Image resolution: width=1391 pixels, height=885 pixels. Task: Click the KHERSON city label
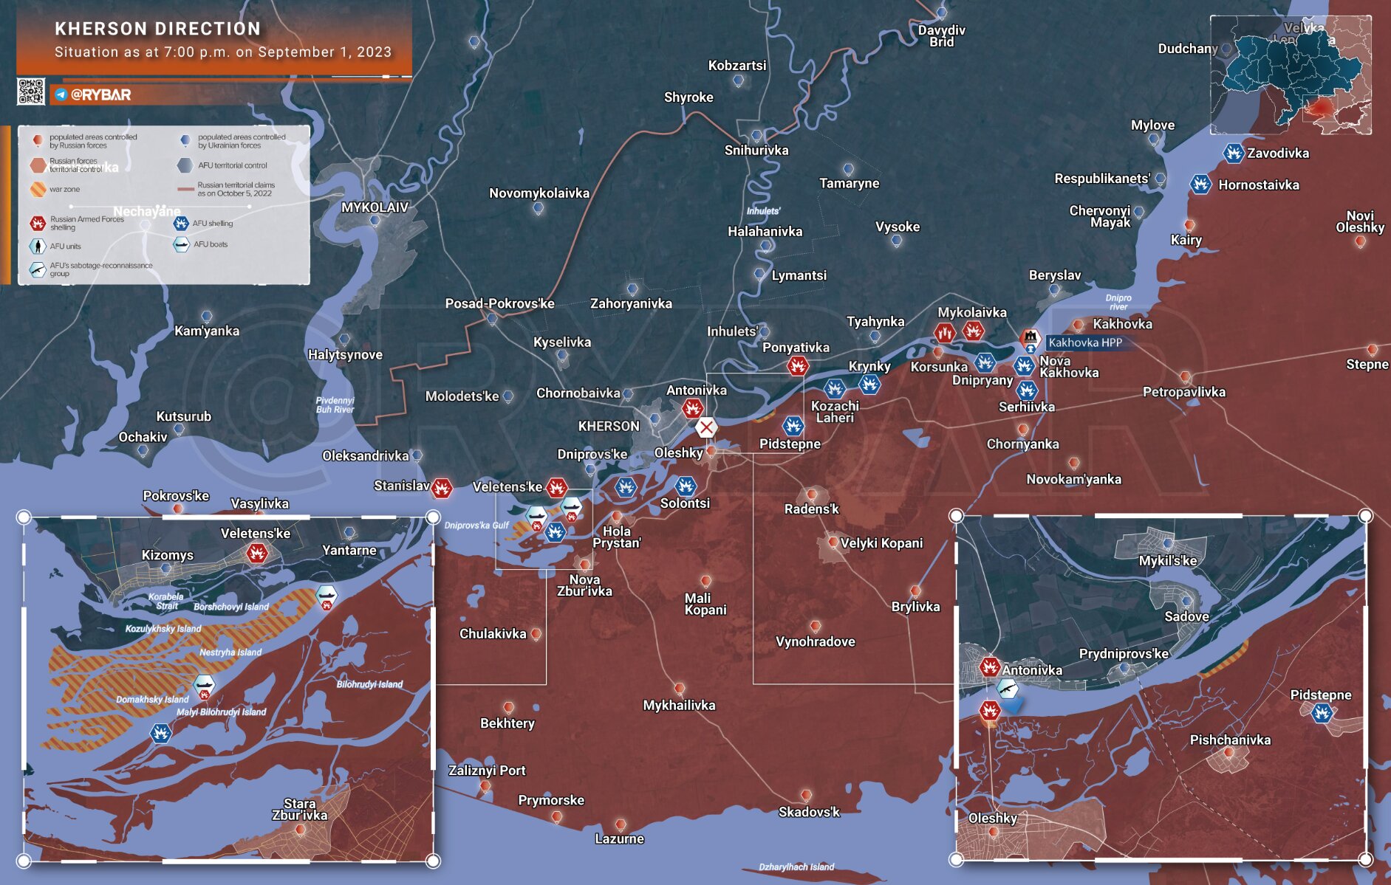click(609, 427)
